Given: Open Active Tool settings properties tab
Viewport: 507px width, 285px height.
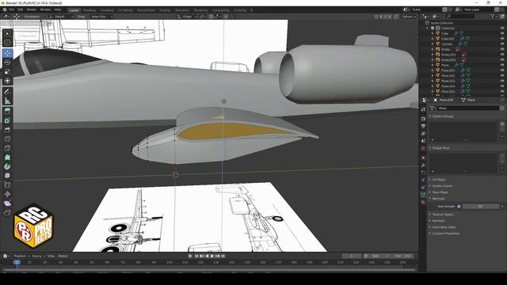Looking at the screenshot, I should 423,110.
